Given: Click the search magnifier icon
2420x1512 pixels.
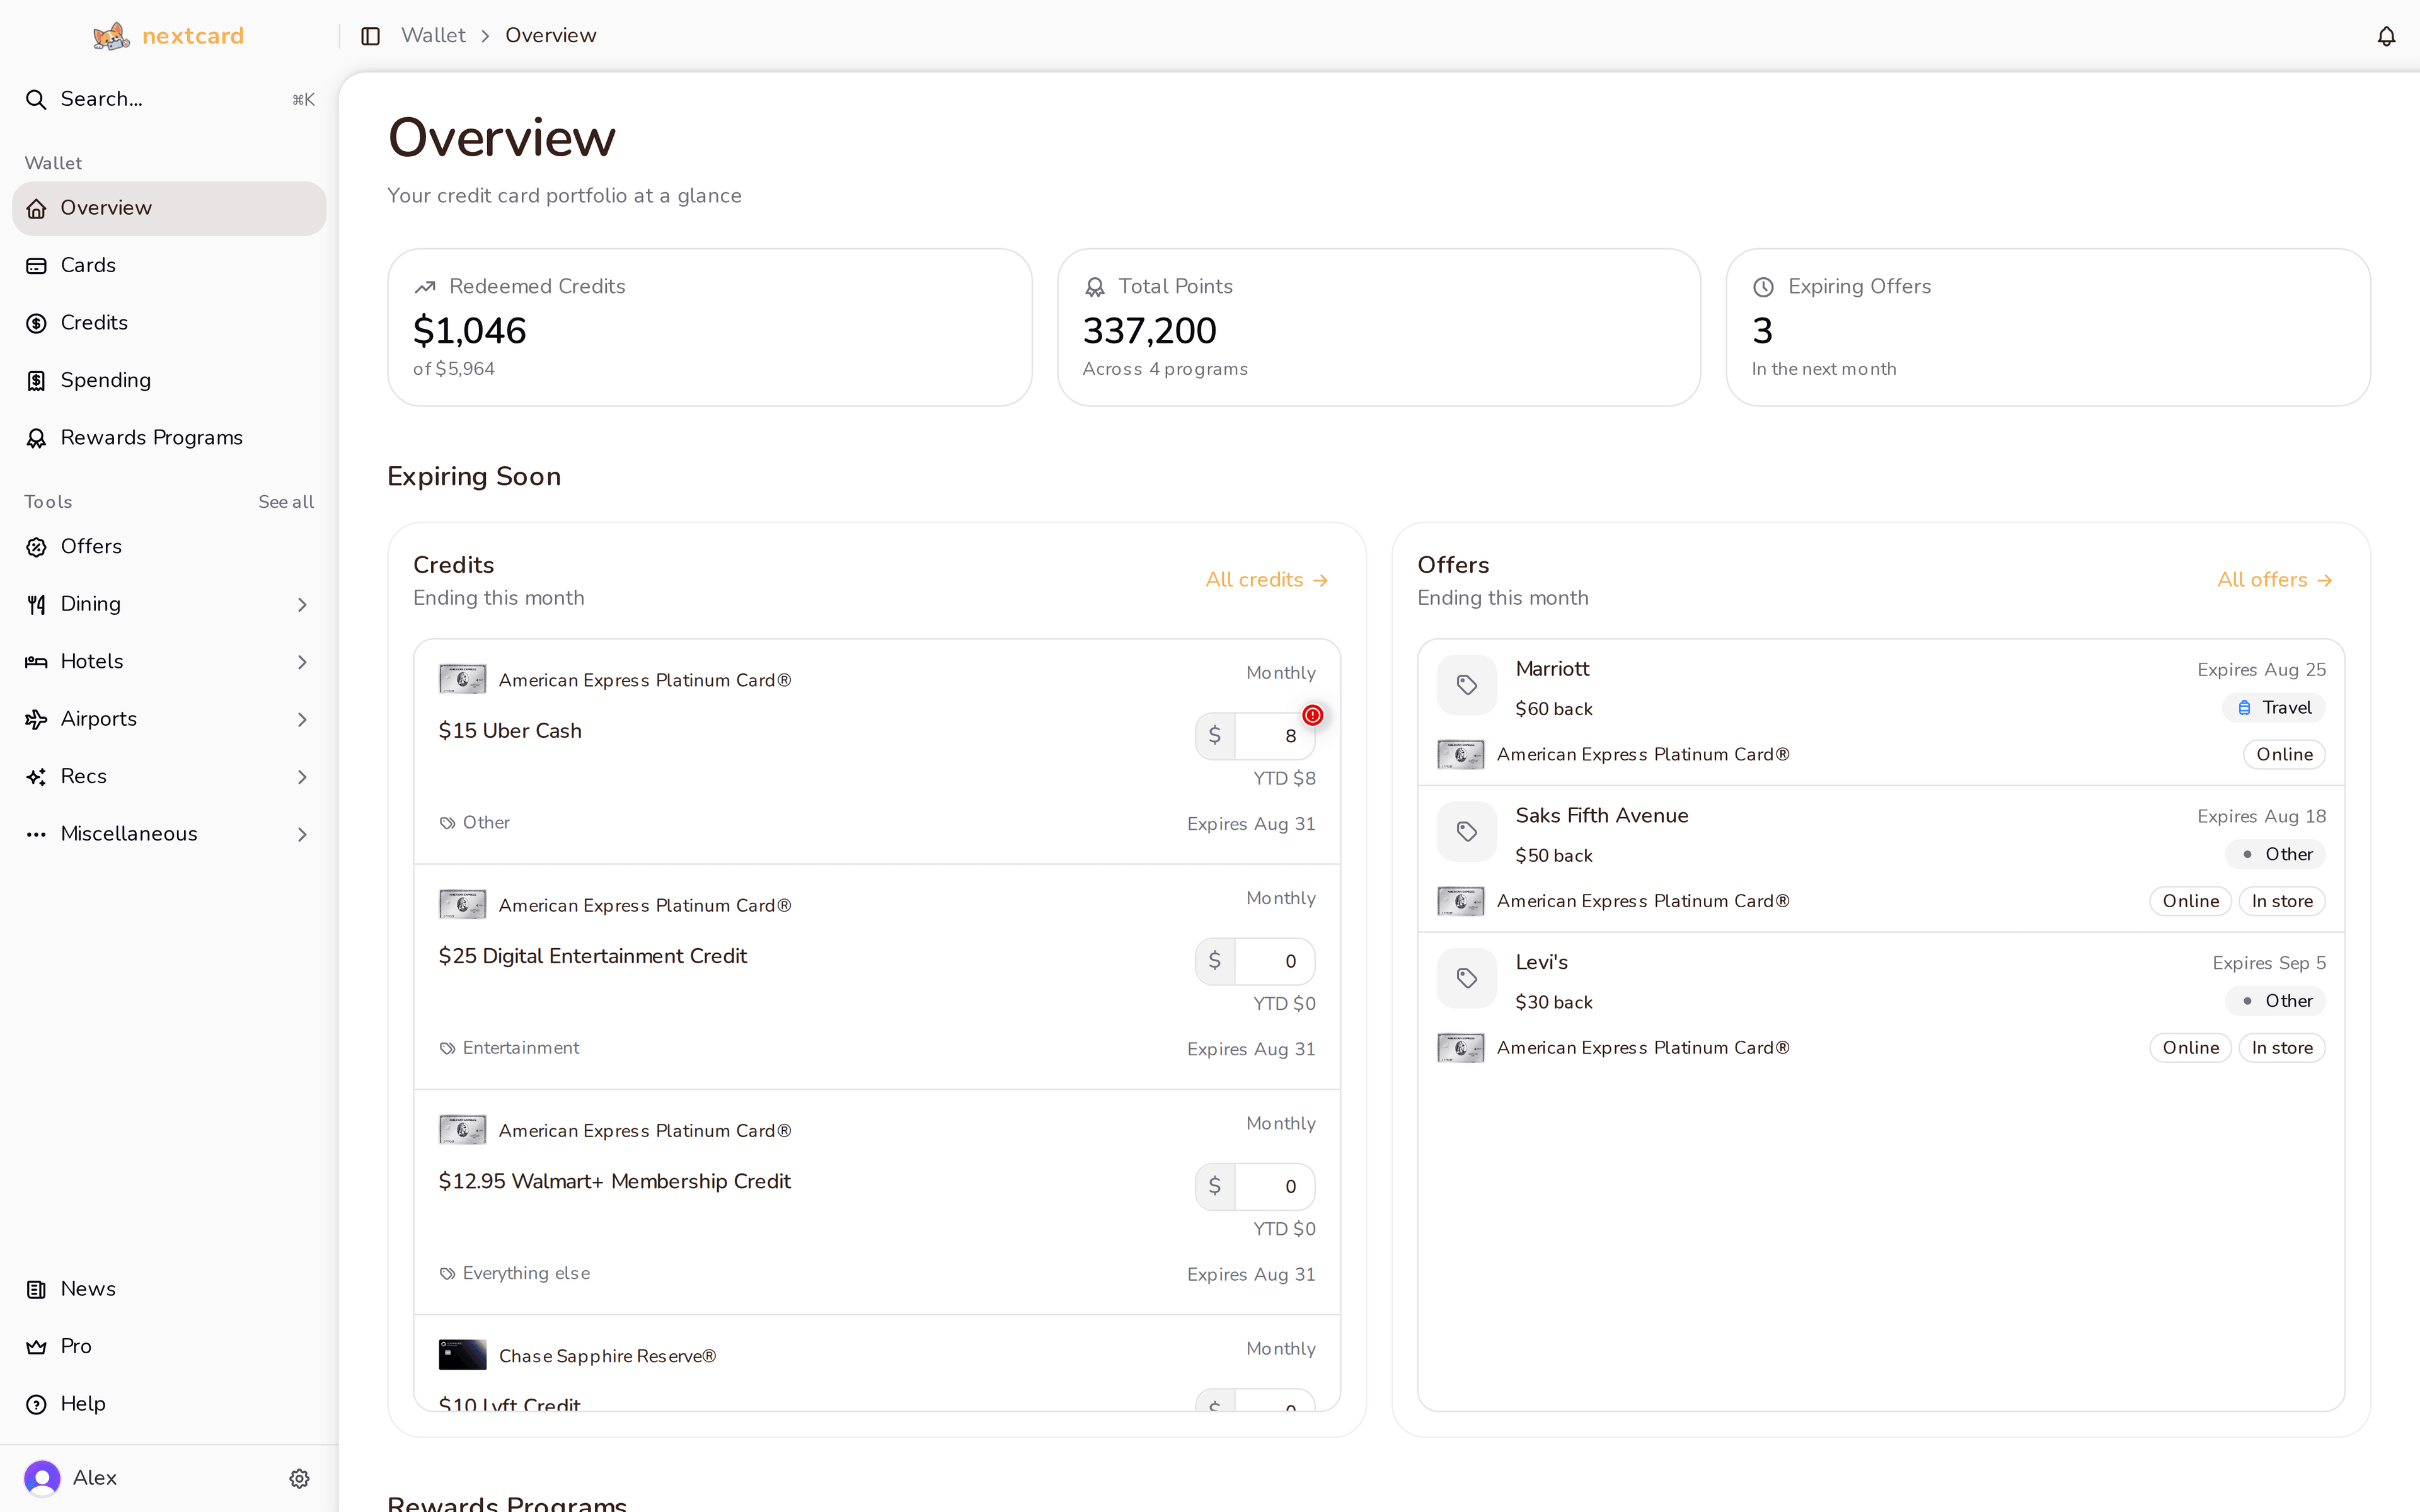Looking at the screenshot, I should [x=36, y=99].
